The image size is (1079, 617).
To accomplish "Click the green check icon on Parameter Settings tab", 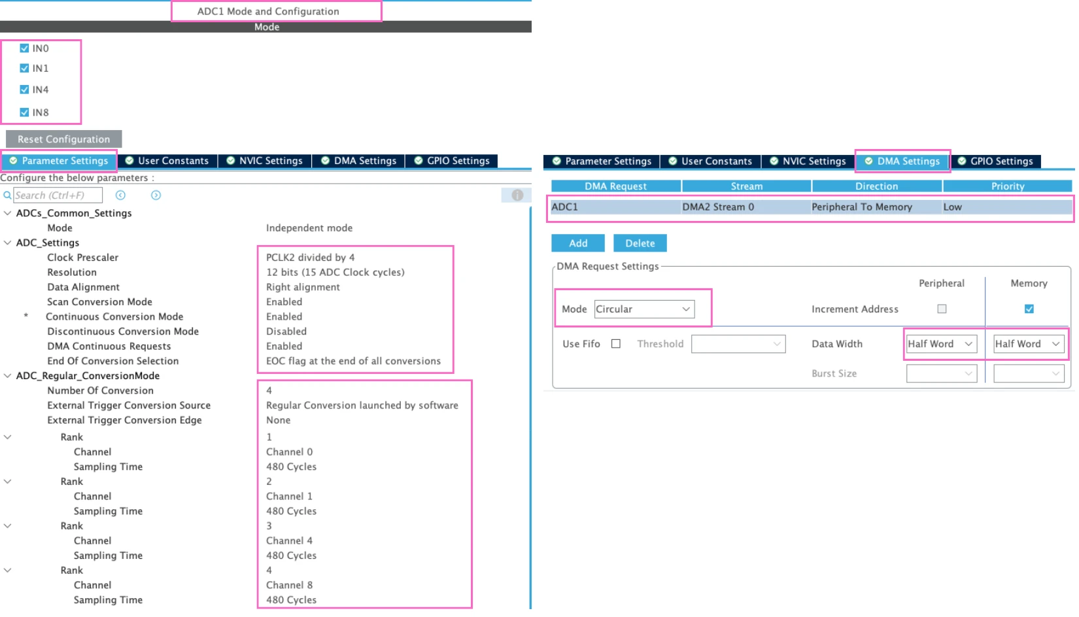I will pos(14,160).
